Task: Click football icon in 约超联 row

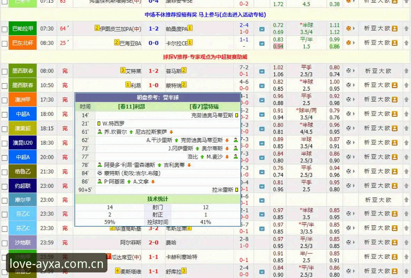Action: (349, 186)
